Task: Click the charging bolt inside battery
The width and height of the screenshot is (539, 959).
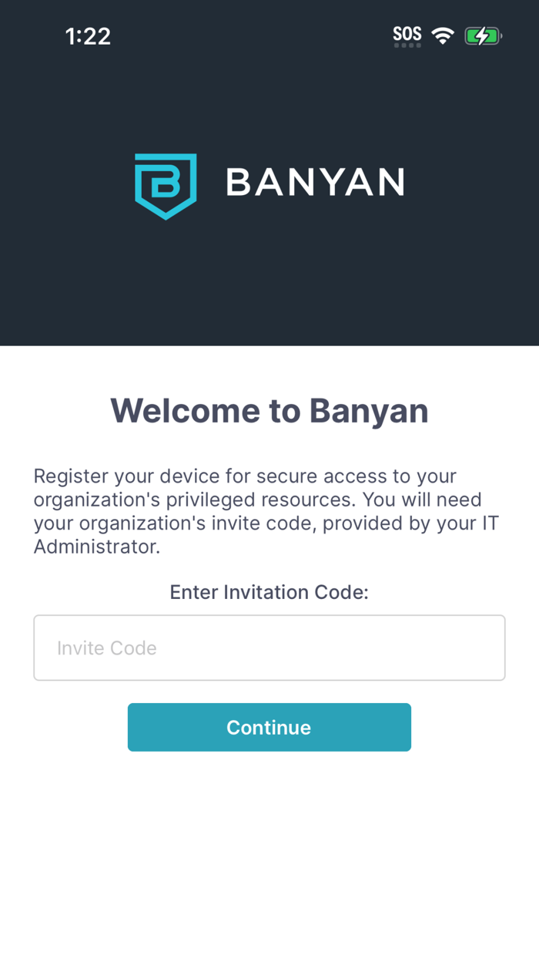Action: tap(483, 35)
